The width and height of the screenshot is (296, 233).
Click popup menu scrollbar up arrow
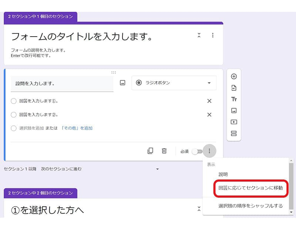click(x=291, y=161)
